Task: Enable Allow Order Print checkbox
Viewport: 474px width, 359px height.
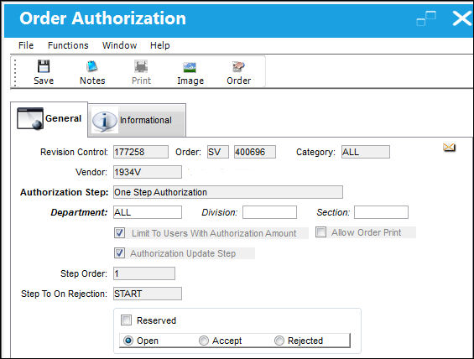Action: [x=320, y=232]
